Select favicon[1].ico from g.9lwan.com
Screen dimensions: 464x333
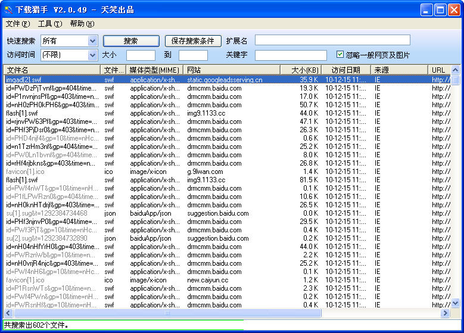click(x=228, y=172)
